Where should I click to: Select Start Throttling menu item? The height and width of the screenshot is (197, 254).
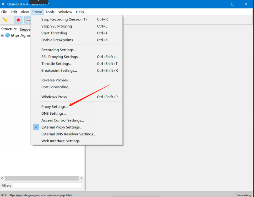point(77,33)
